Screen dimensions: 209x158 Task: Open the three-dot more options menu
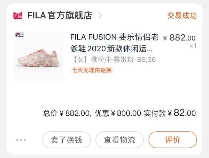point(21,140)
